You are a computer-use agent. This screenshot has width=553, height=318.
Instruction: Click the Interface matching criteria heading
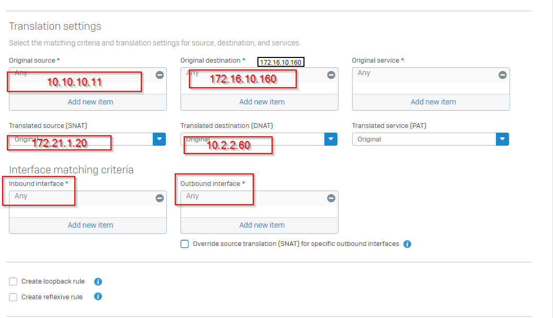point(71,170)
